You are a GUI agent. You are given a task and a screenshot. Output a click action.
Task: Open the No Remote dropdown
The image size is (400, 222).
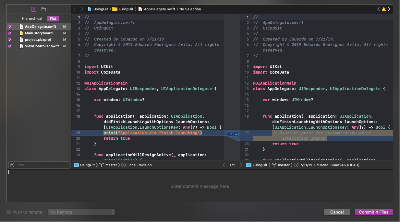pos(81,212)
